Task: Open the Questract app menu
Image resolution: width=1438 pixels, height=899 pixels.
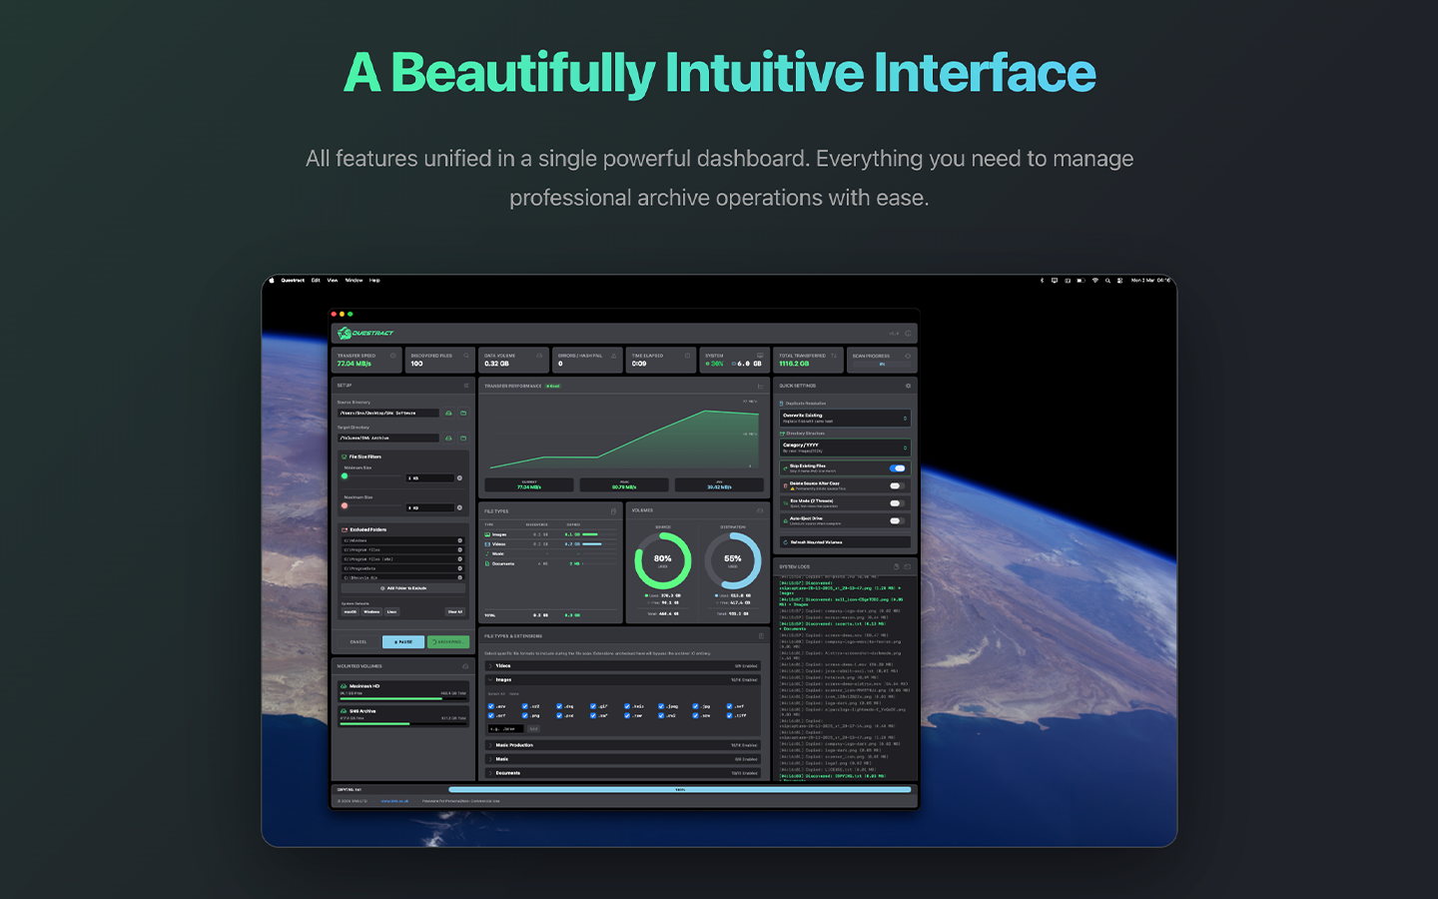Action: [293, 281]
